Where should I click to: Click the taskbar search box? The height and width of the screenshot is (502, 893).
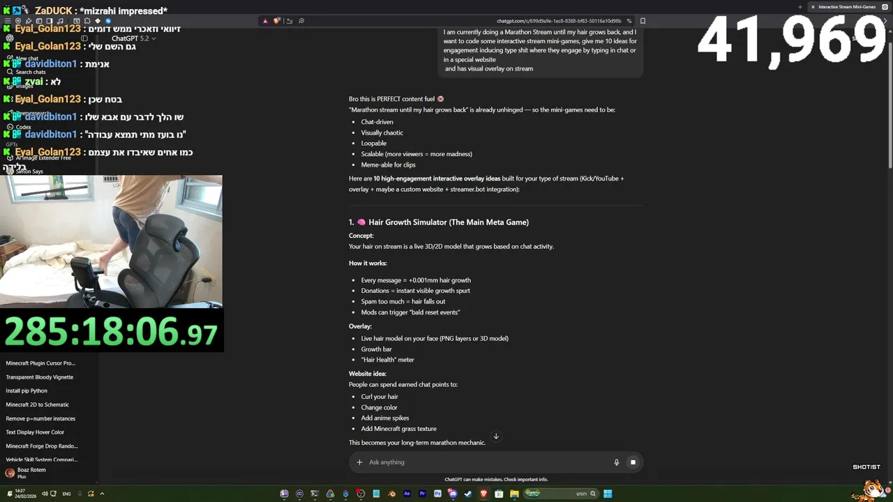click(x=562, y=494)
